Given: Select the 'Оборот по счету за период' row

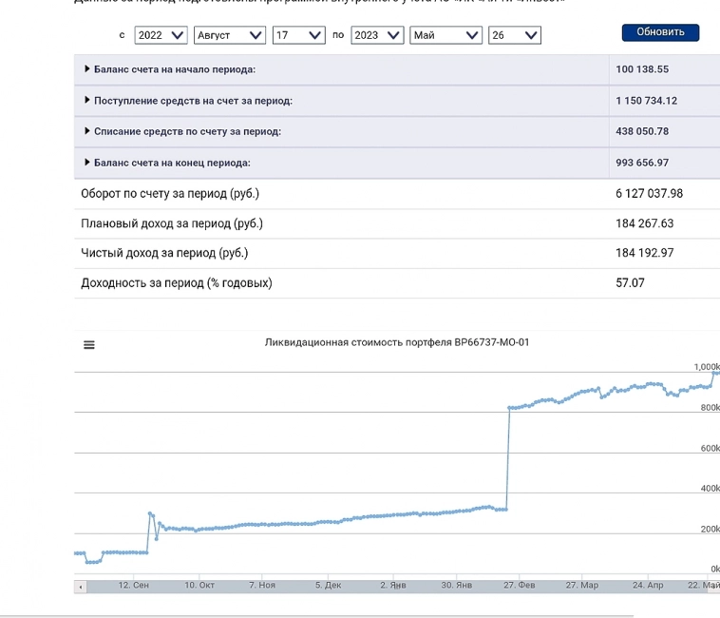Looking at the screenshot, I should click(170, 194).
